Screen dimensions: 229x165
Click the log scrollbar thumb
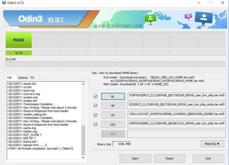point(83,140)
